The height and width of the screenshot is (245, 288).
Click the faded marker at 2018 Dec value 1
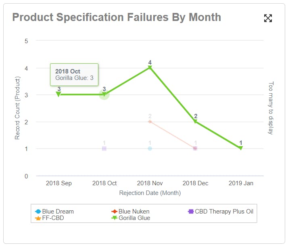tap(195, 149)
